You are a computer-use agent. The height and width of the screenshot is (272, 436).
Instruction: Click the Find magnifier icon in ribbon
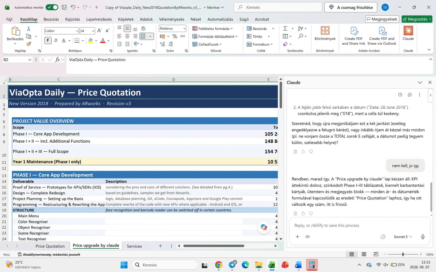pyautogui.click(x=301, y=36)
